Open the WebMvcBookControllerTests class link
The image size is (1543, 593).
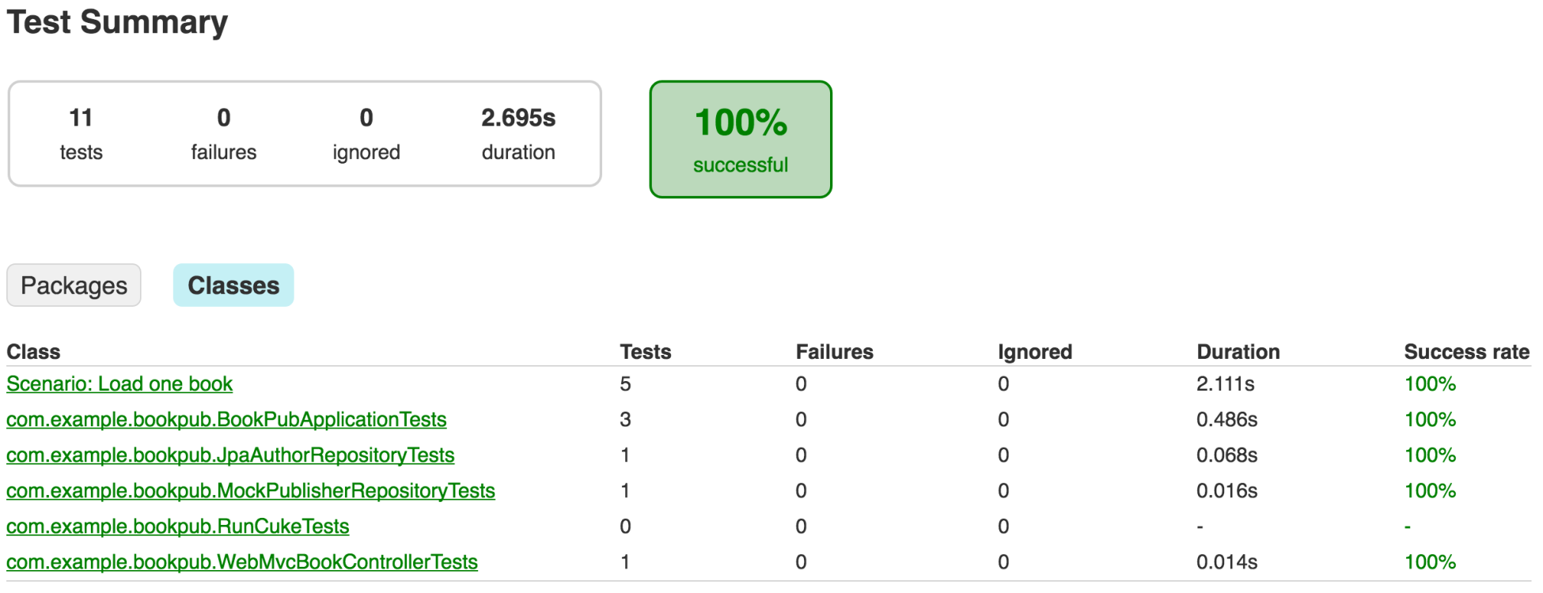(242, 562)
